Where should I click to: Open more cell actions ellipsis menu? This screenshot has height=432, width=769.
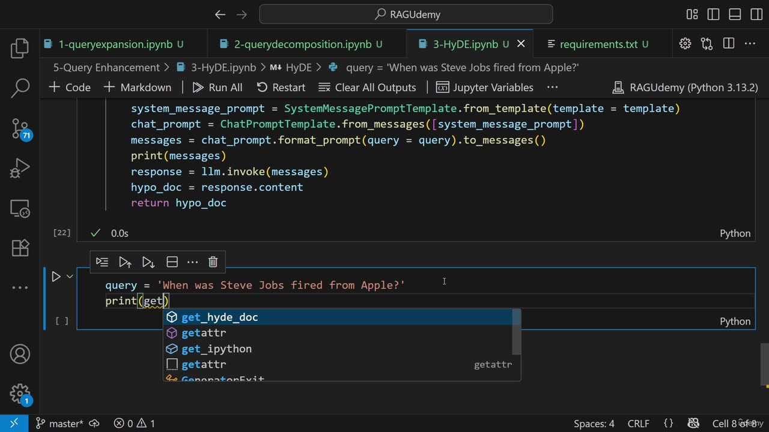tap(192, 262)
